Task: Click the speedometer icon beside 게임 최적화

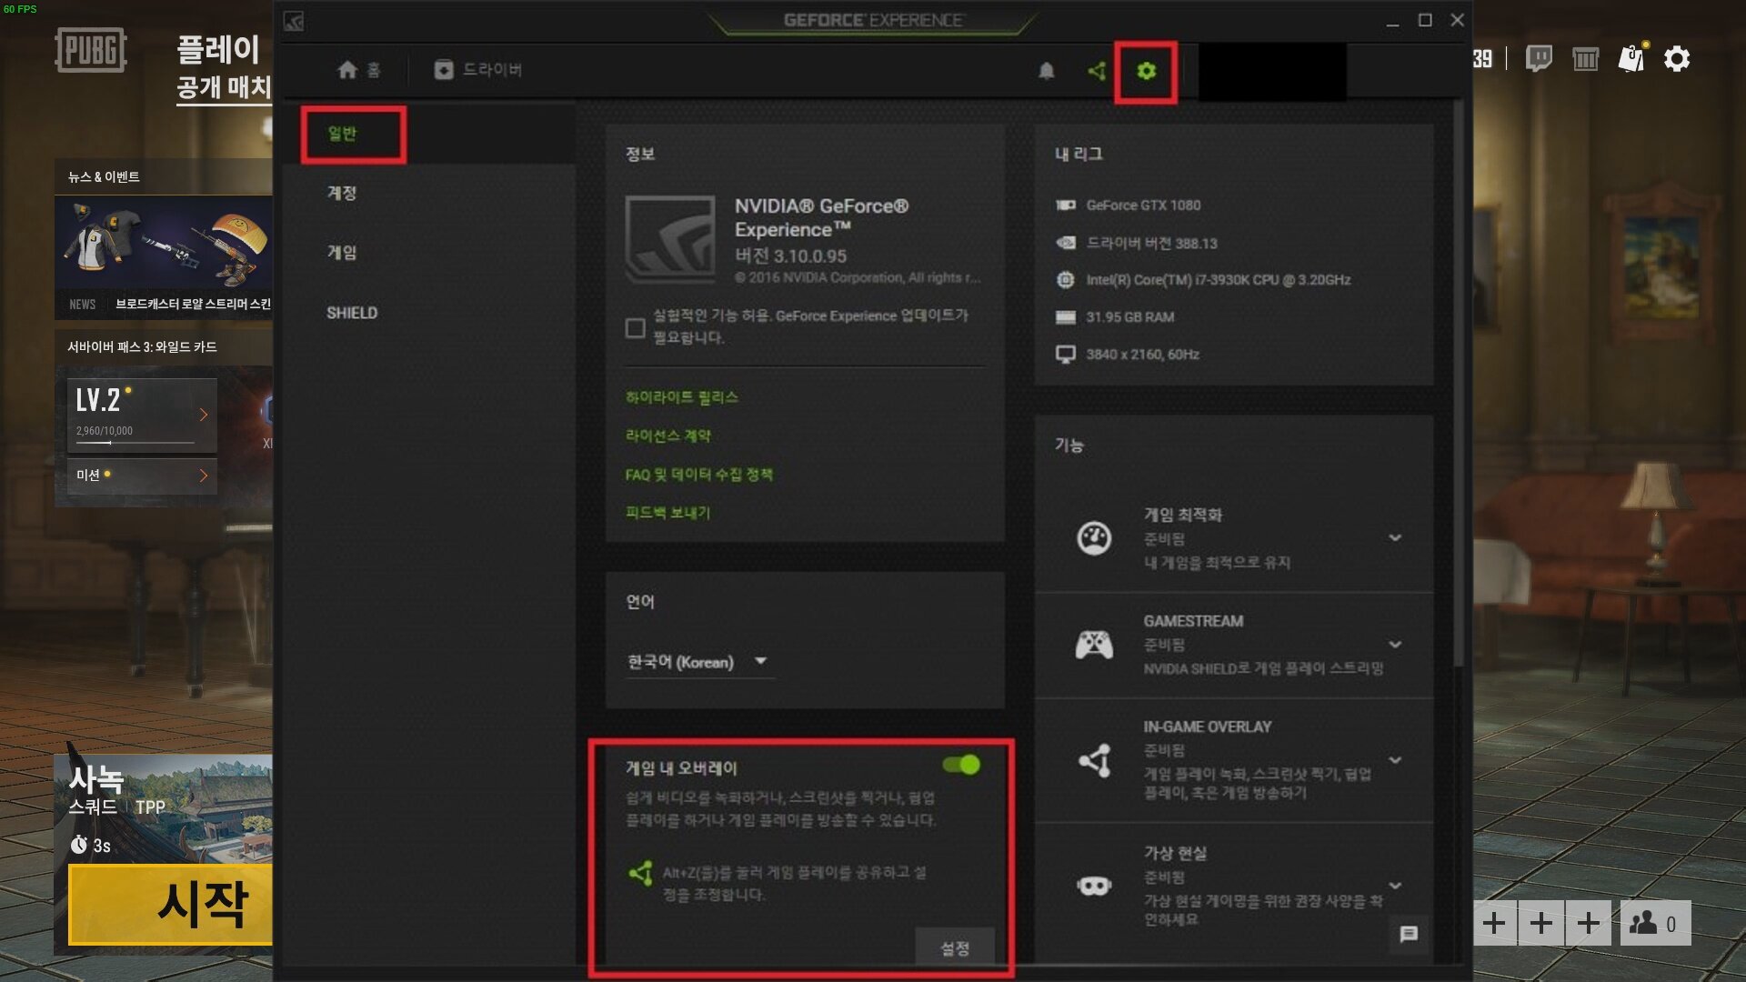Action: [x=1094, y=538]
